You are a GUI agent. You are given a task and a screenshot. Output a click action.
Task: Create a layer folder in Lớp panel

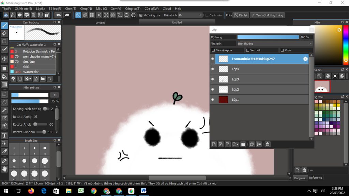tap(243, 144)
